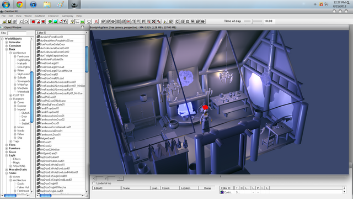The image size is (353, 199).
Task: Select FarmhouseDoor01 in the object list
Action: click(50, 123)
